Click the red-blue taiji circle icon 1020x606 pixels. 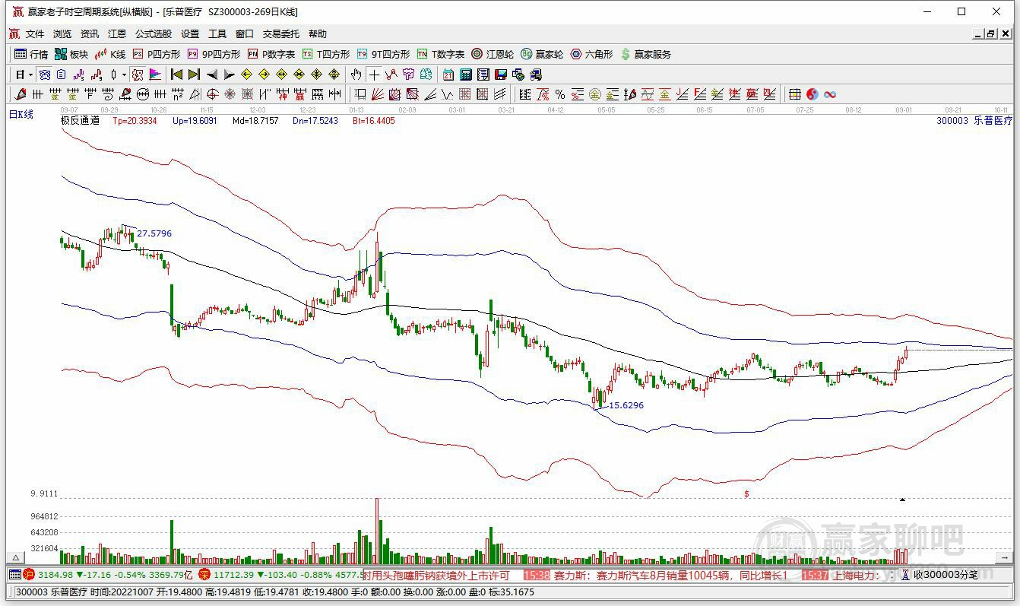813,94
